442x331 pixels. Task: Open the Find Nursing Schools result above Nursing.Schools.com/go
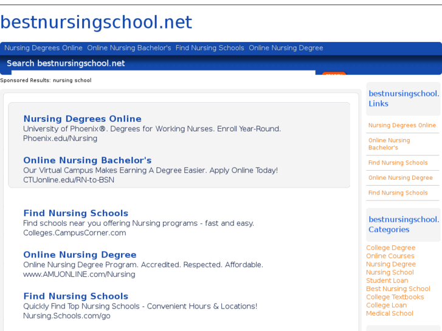[76, 296]
